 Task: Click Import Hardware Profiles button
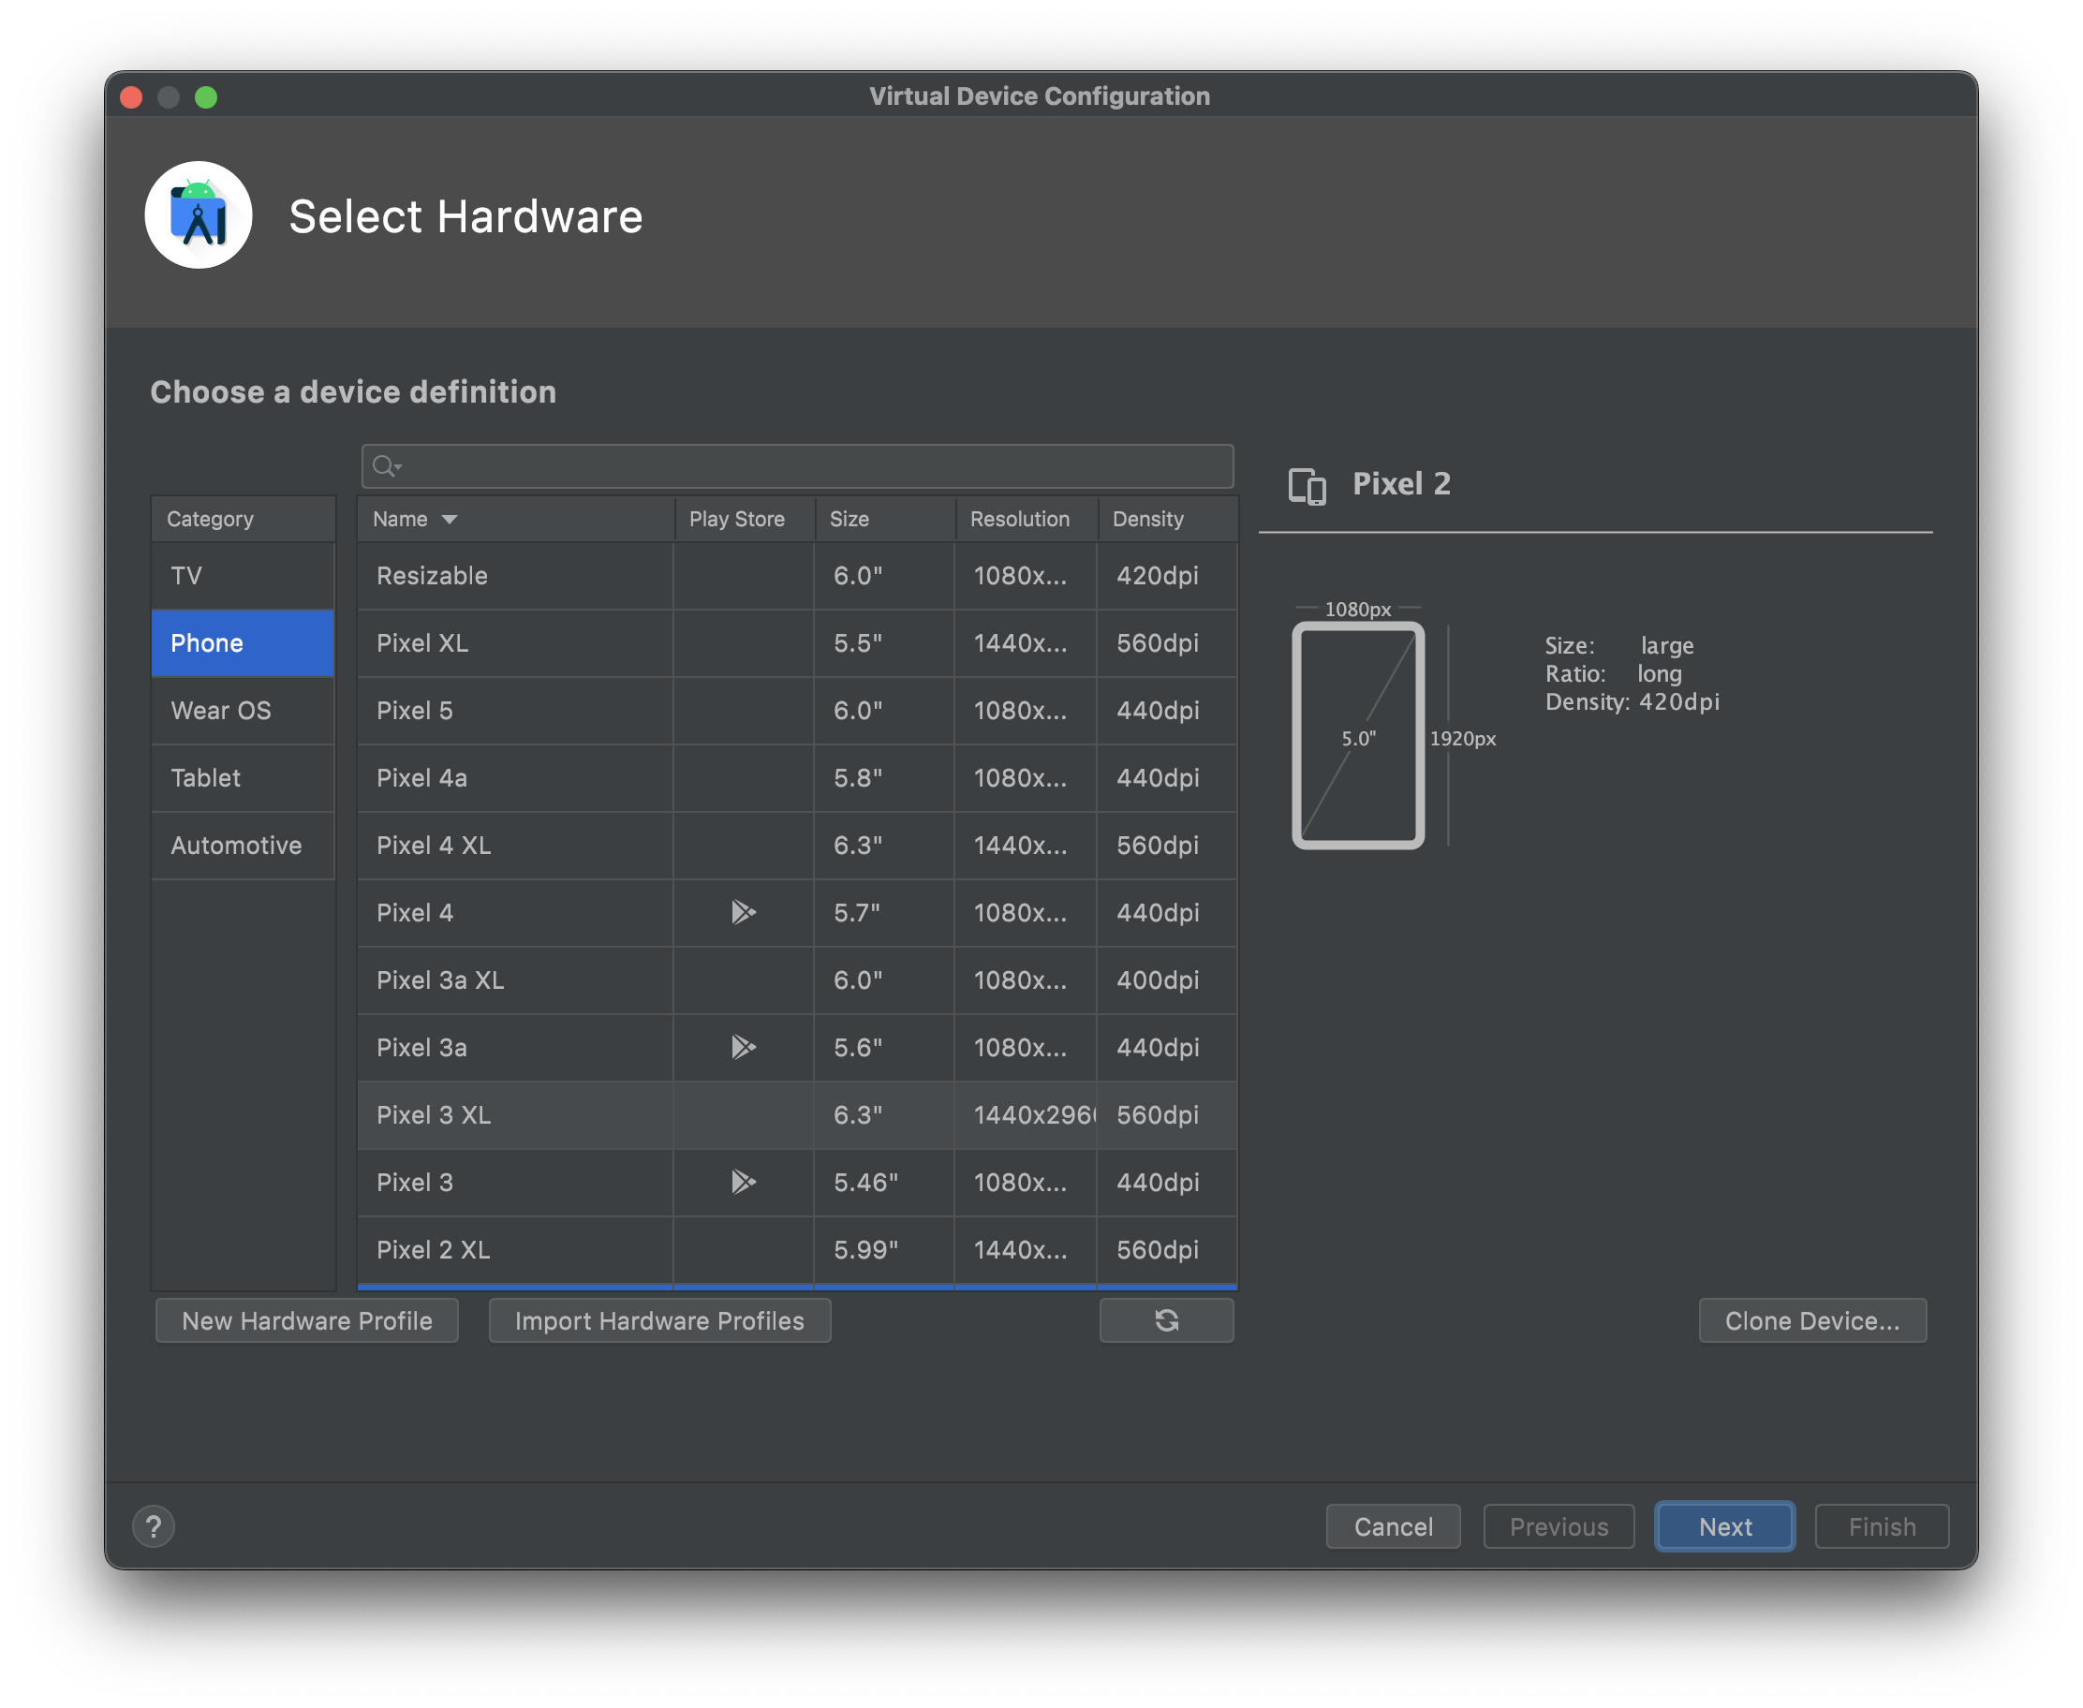[659, 1320]
